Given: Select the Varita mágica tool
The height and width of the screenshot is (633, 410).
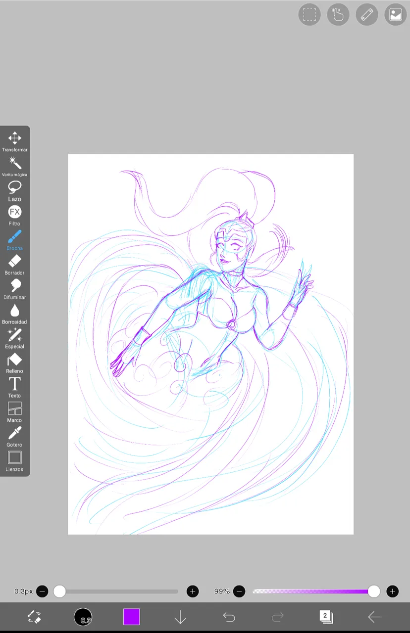Looking at the screenshot, I should 14,166.
